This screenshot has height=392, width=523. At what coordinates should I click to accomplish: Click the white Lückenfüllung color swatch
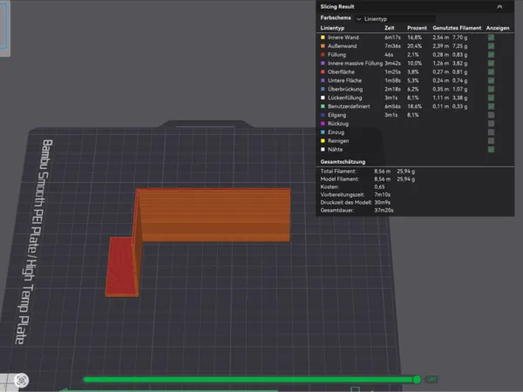[x=323, y=98]
